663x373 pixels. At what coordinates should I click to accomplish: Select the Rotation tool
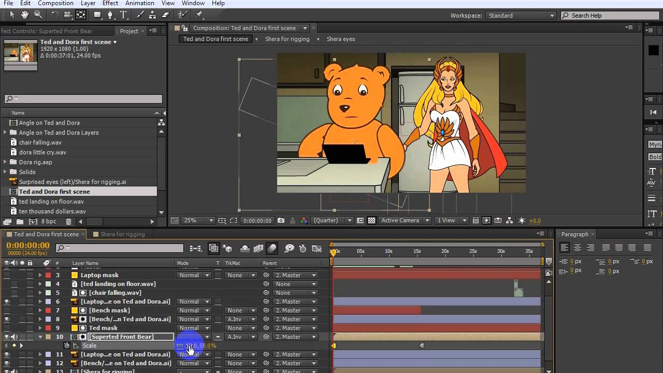click(x=54, y=15)
